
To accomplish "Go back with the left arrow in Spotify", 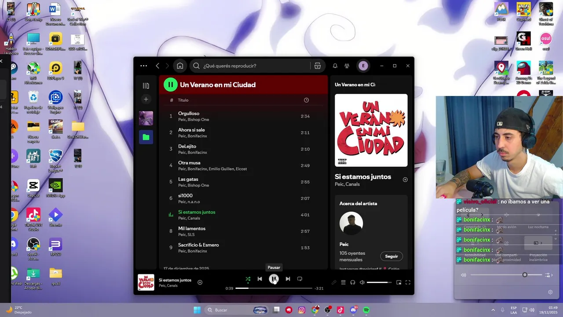I will pyautogui.click(x=157, y=66).
